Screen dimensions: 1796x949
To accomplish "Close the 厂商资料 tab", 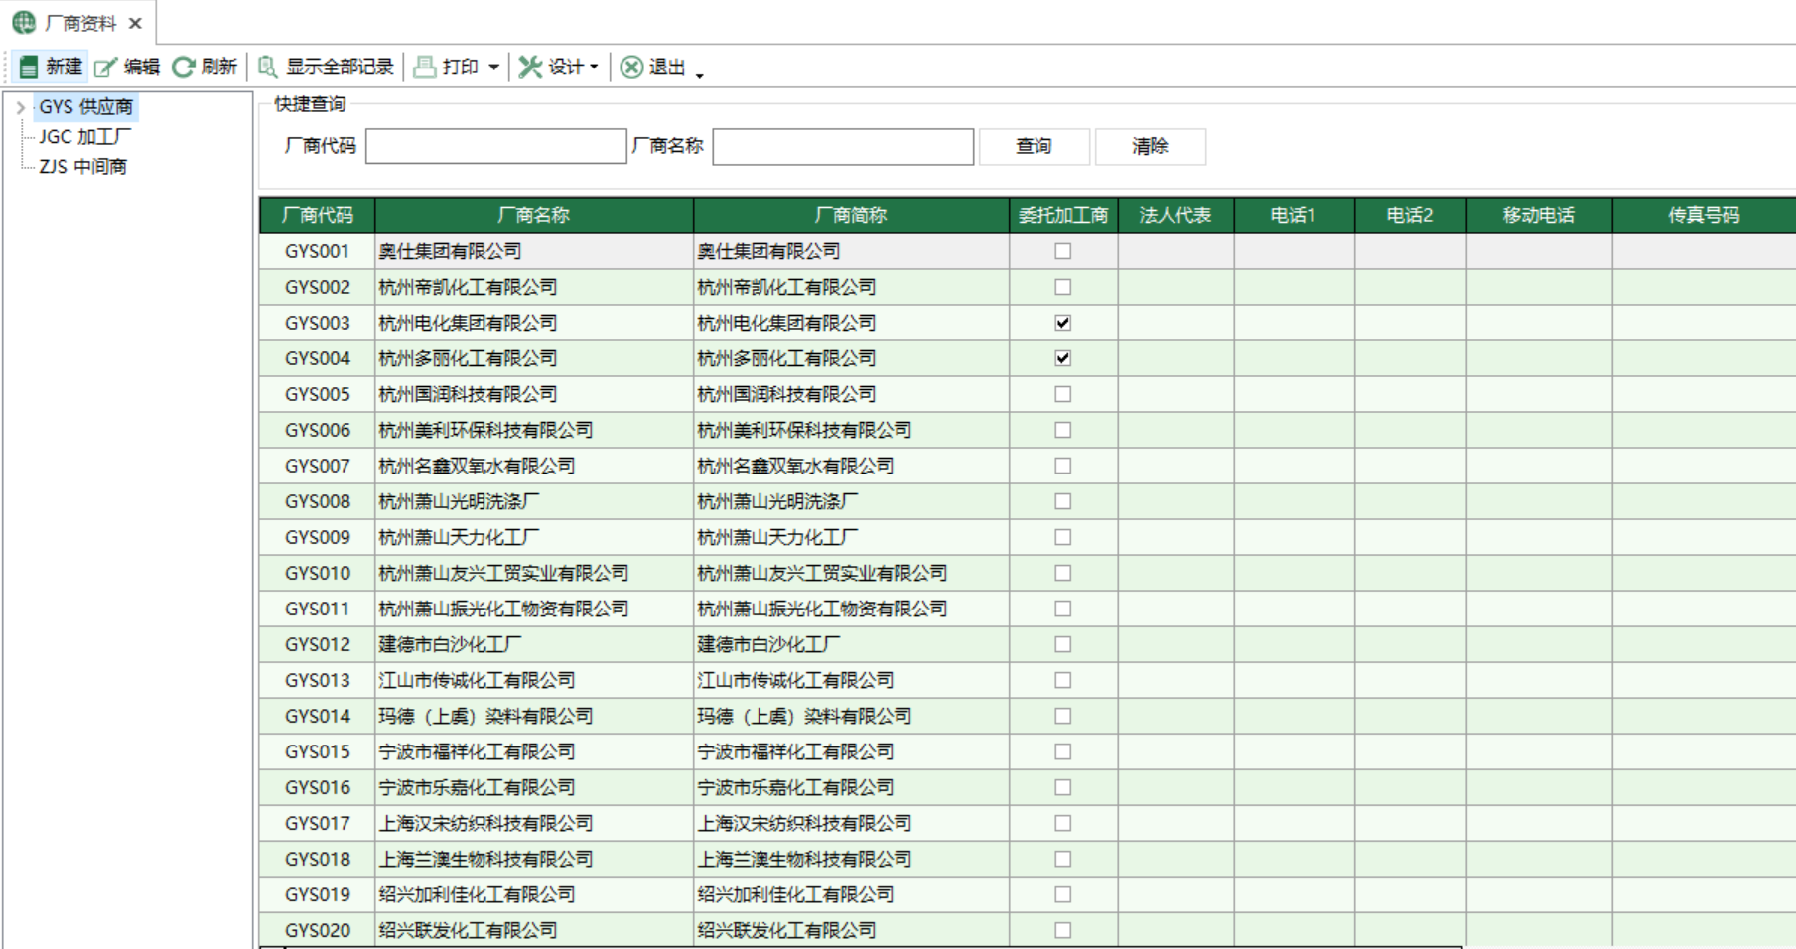I will point(136,23).
